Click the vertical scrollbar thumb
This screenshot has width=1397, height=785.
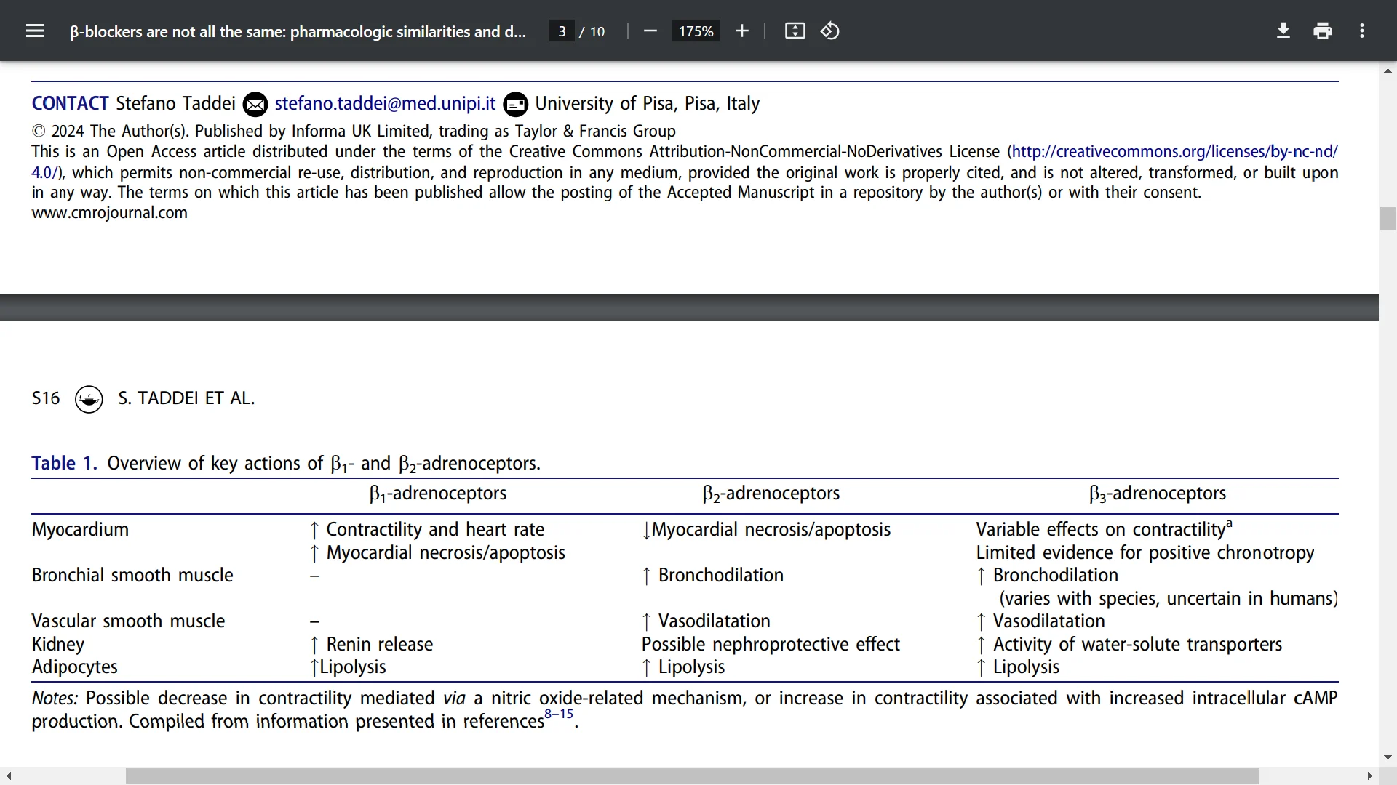[1388, 219]
